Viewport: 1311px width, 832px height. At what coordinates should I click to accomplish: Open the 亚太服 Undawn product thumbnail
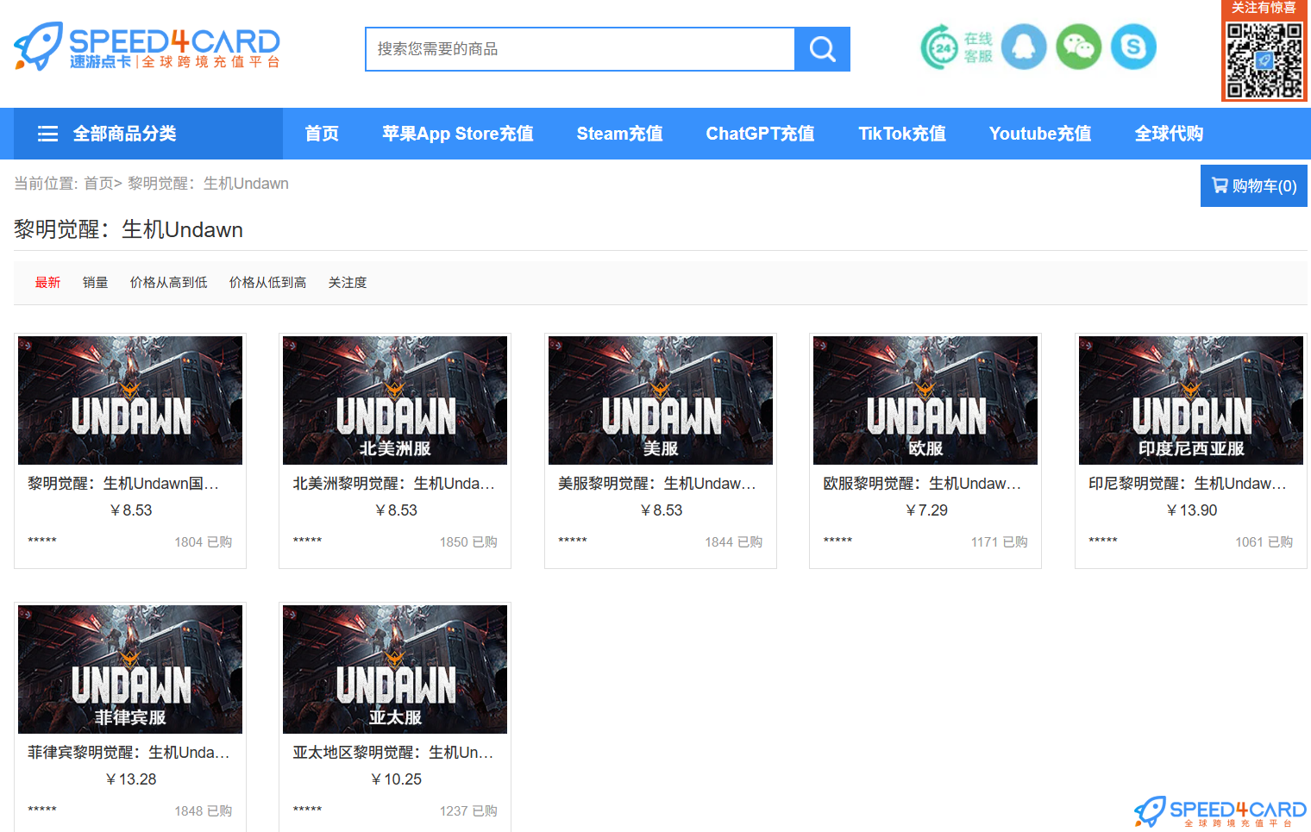(x=395, y=669)
